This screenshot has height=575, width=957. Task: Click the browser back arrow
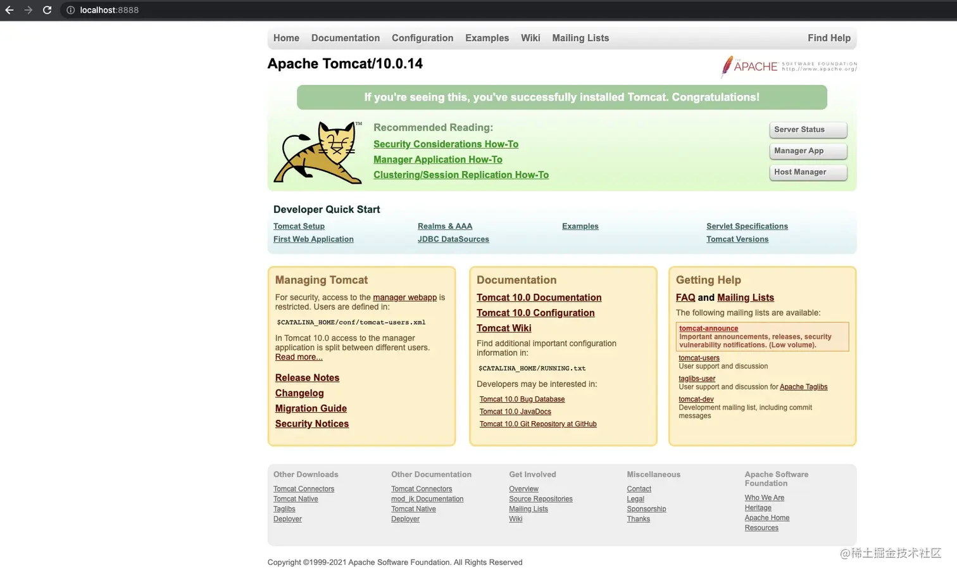tap(9, 10)
